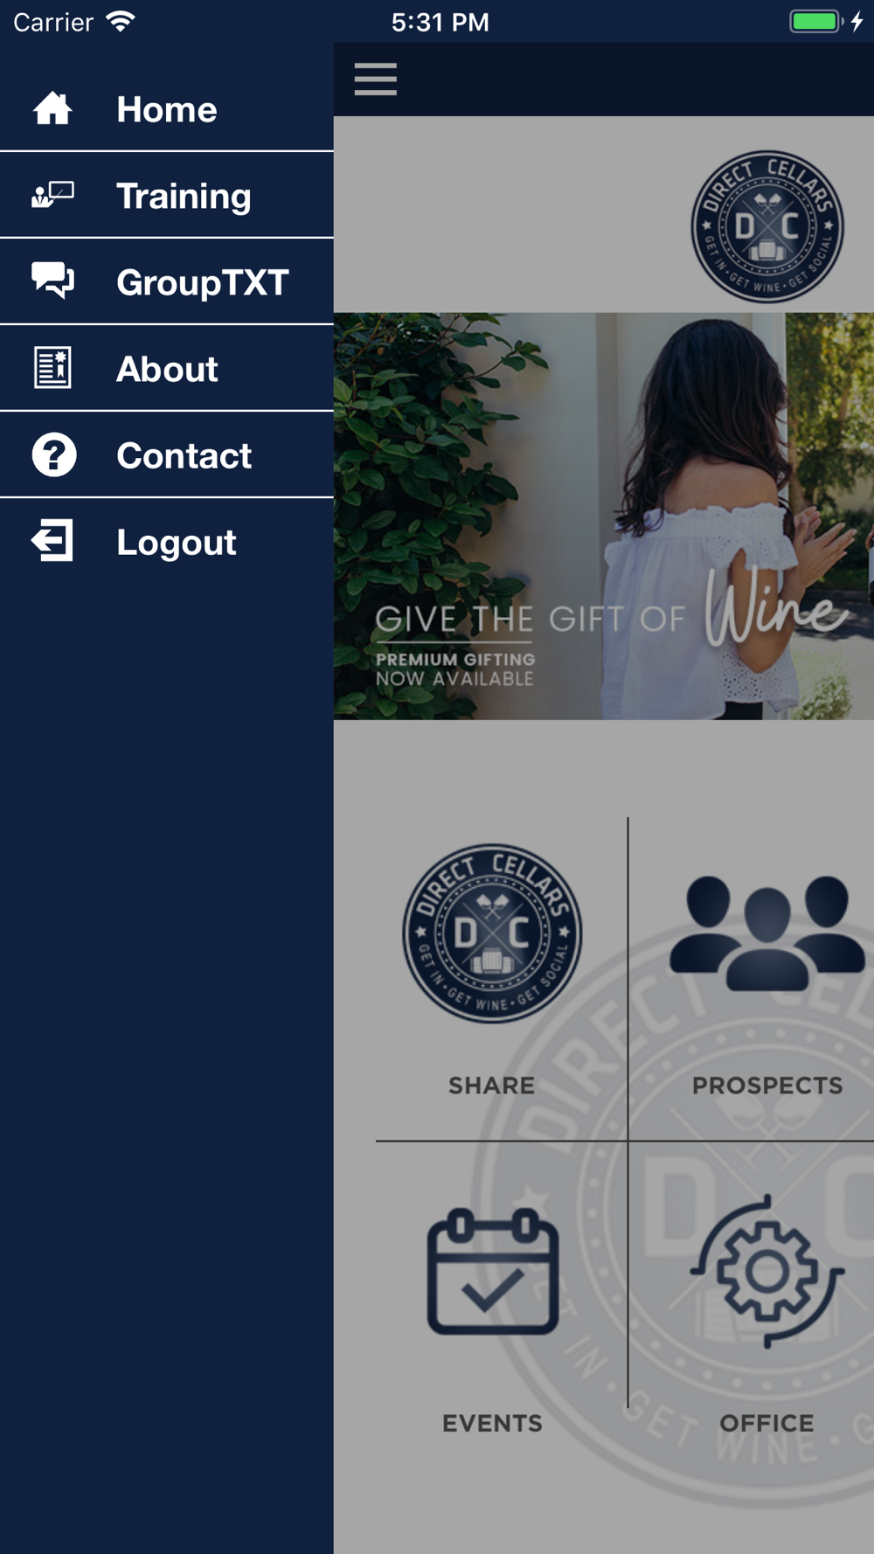Screen dimensions: 874x1554
Task: Open Events via the calendar icon
Action: click(x=493, y=1272)
